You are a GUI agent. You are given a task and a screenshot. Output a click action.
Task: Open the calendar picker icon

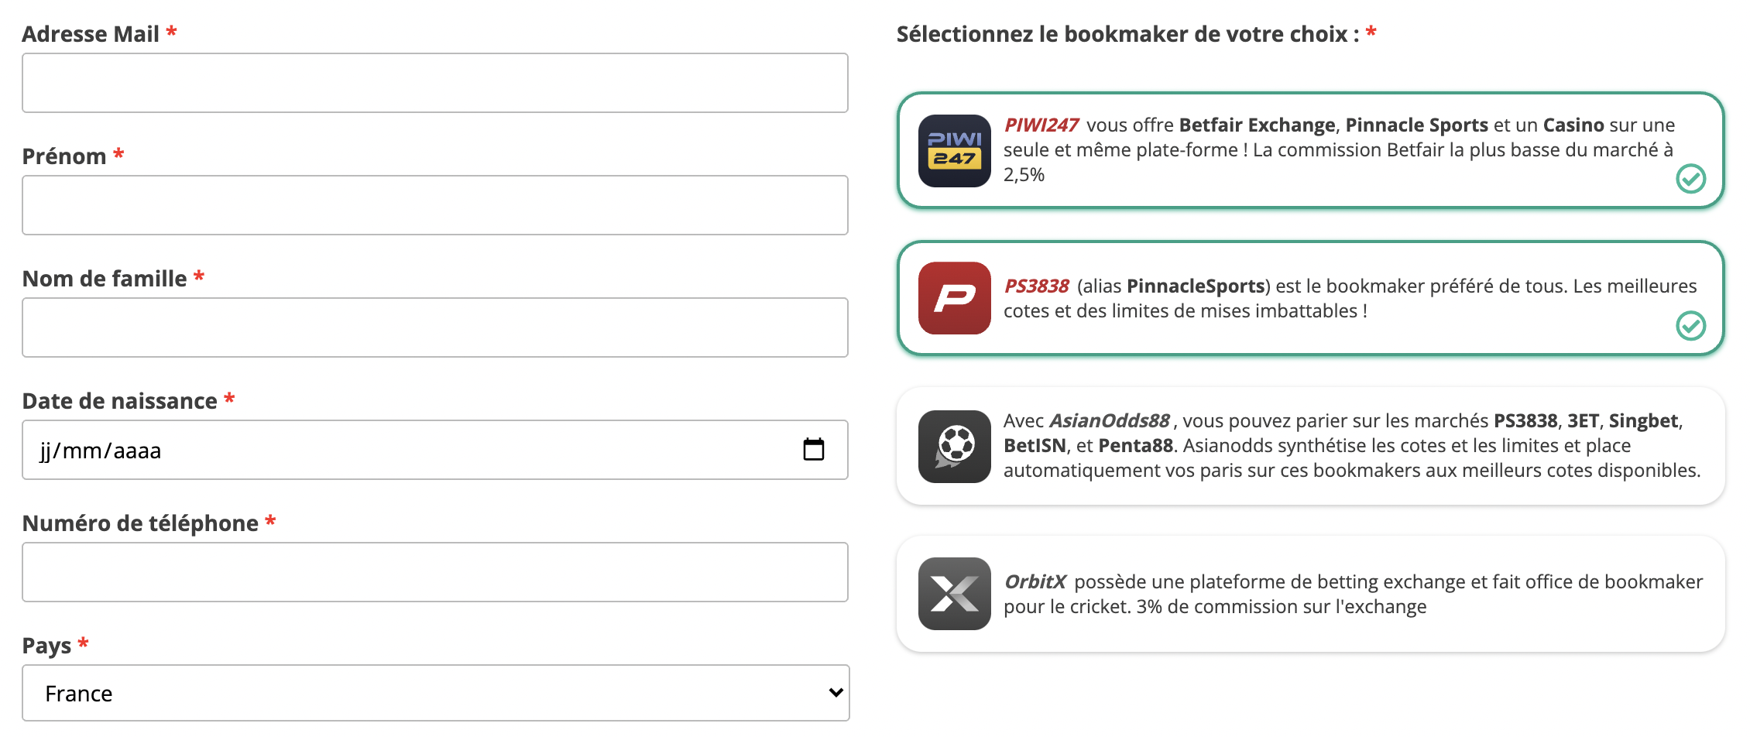(813, 449)
